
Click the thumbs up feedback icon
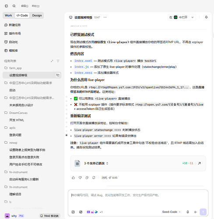pyautogui.click(x=74, y=177)
